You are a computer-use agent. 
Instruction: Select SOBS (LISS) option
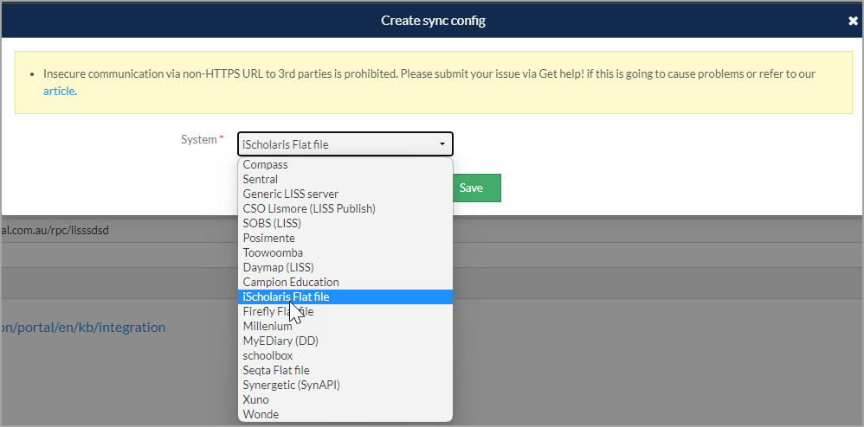pos(345,223)
